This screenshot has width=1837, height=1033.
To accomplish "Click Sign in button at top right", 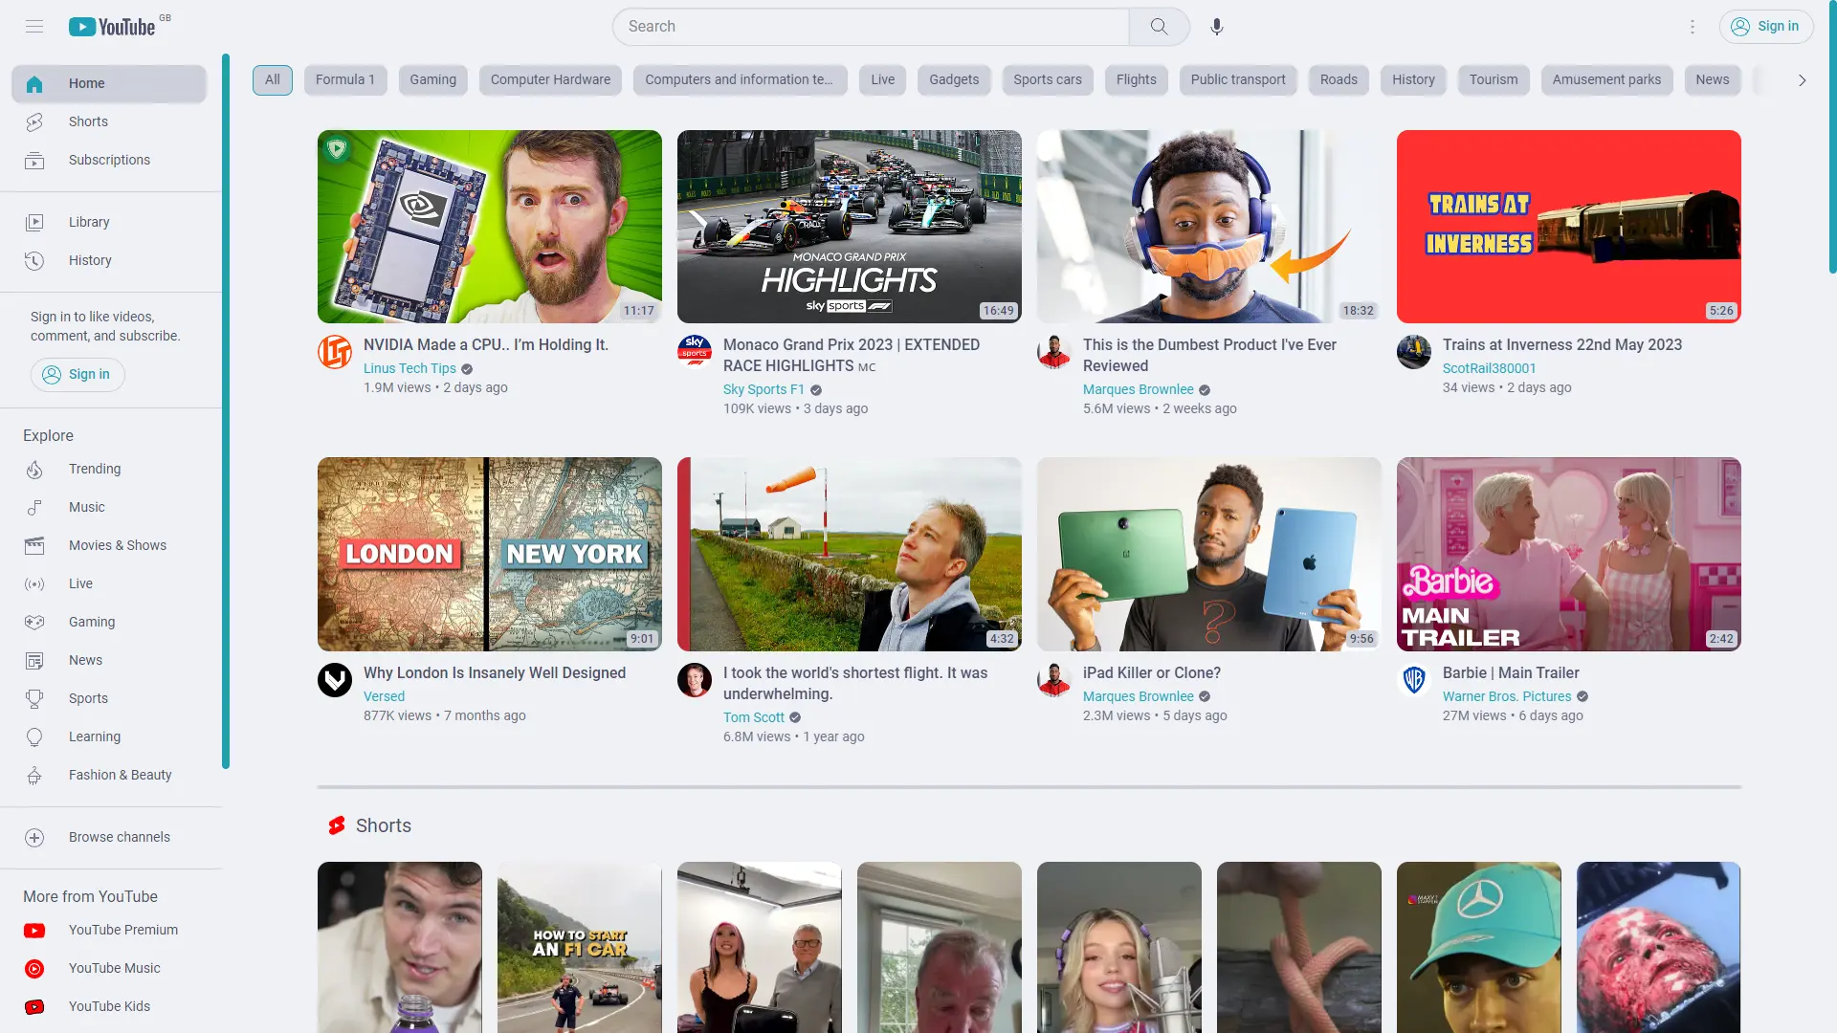I will [x=1765, y=27].
